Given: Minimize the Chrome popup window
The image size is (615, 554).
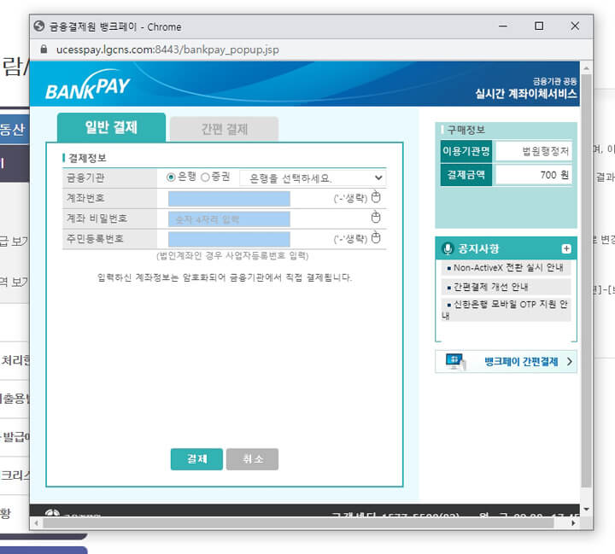Looking at the screenshot, I should point(503,26).
